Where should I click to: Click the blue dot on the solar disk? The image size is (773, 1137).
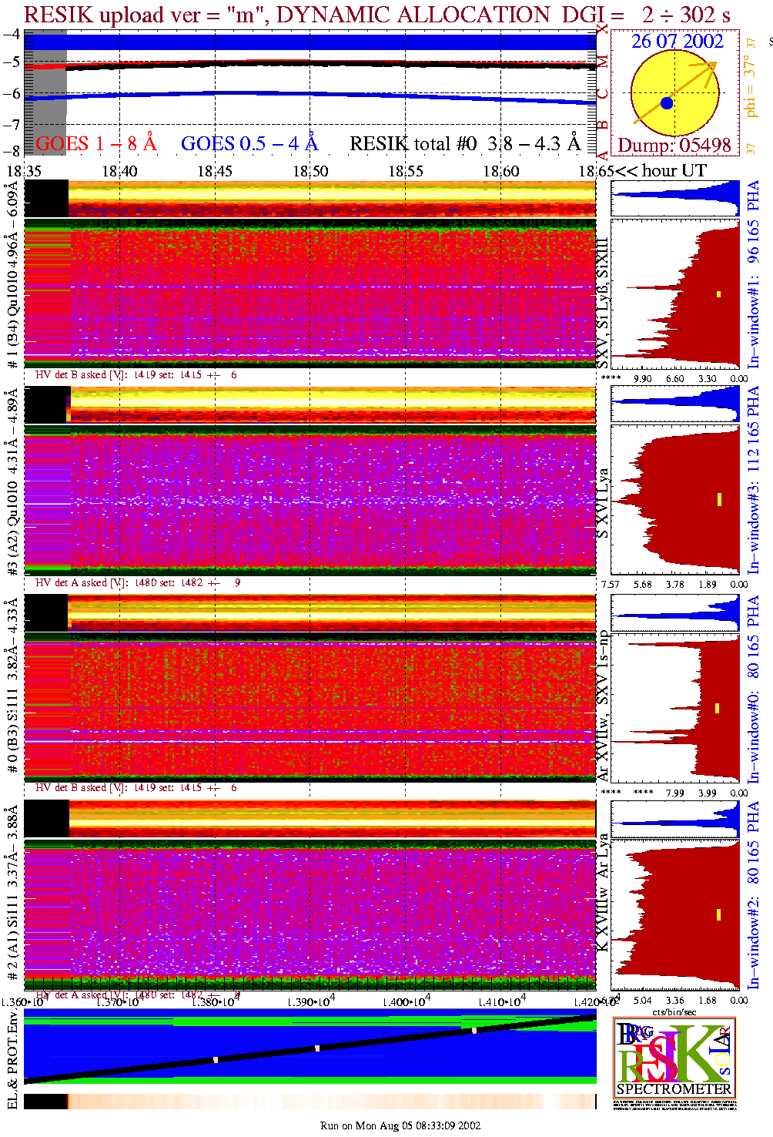click(x=667, y=103)
